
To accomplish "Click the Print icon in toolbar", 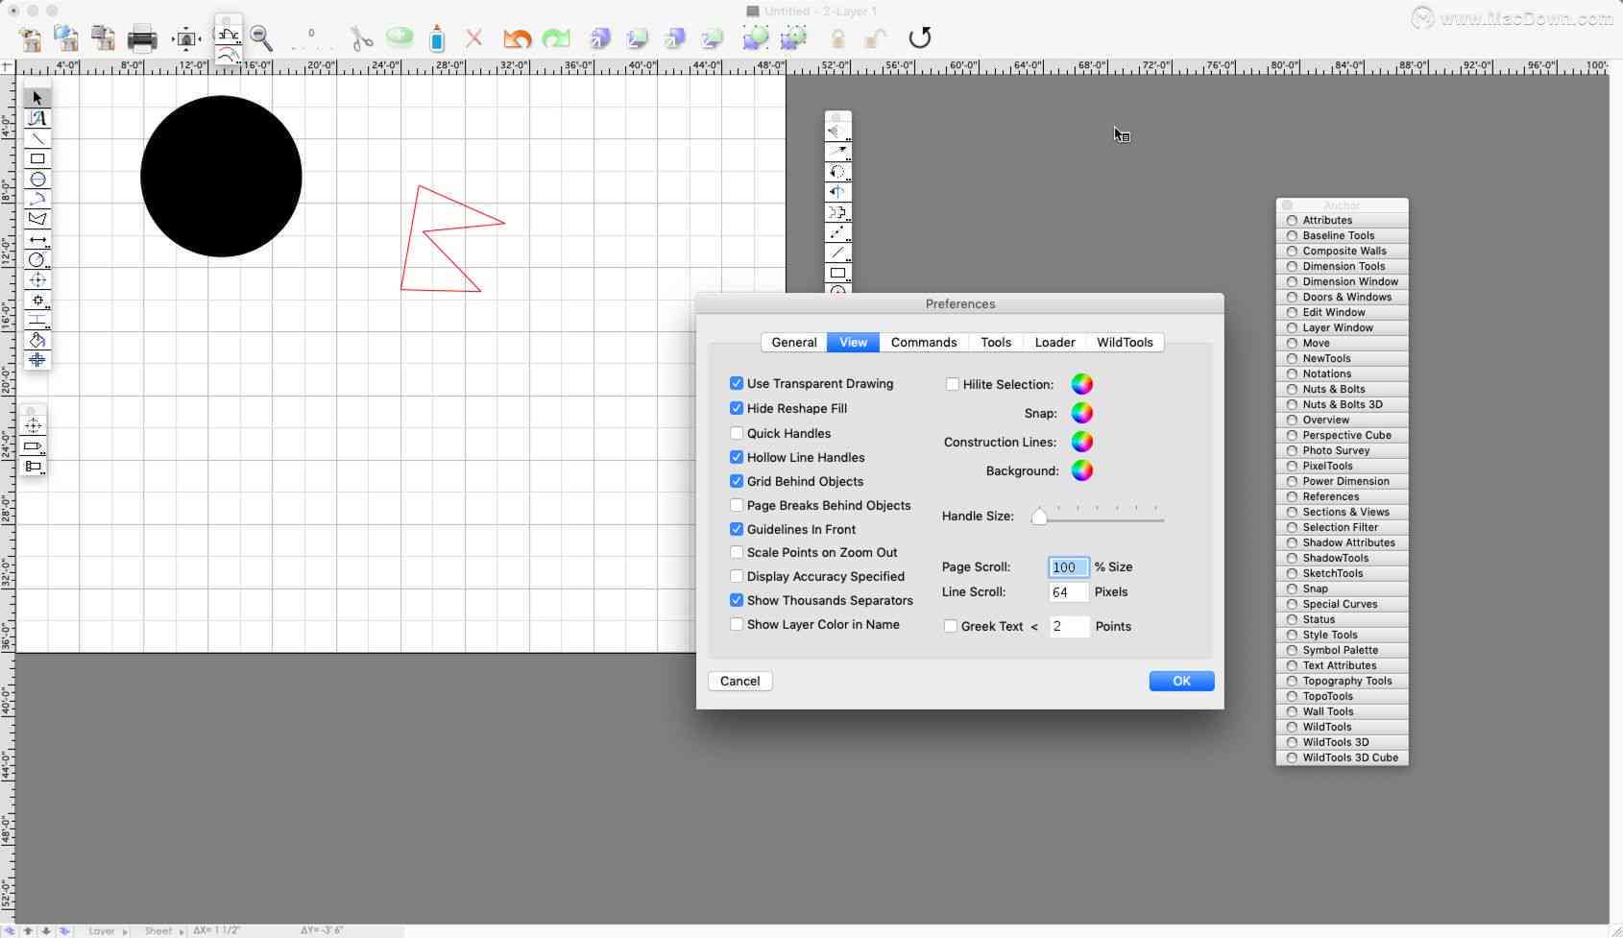I will (x=142, y=38).
